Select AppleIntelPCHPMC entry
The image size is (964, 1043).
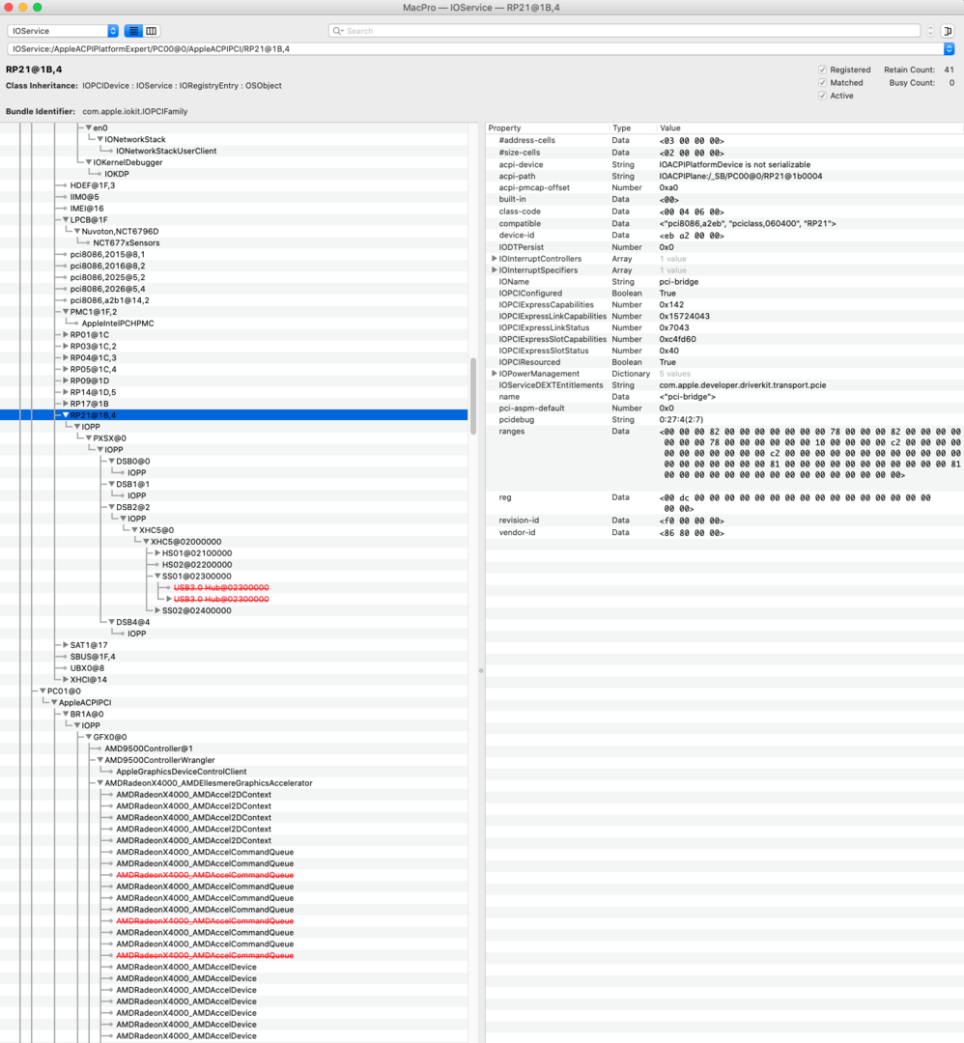click(118, 324)
